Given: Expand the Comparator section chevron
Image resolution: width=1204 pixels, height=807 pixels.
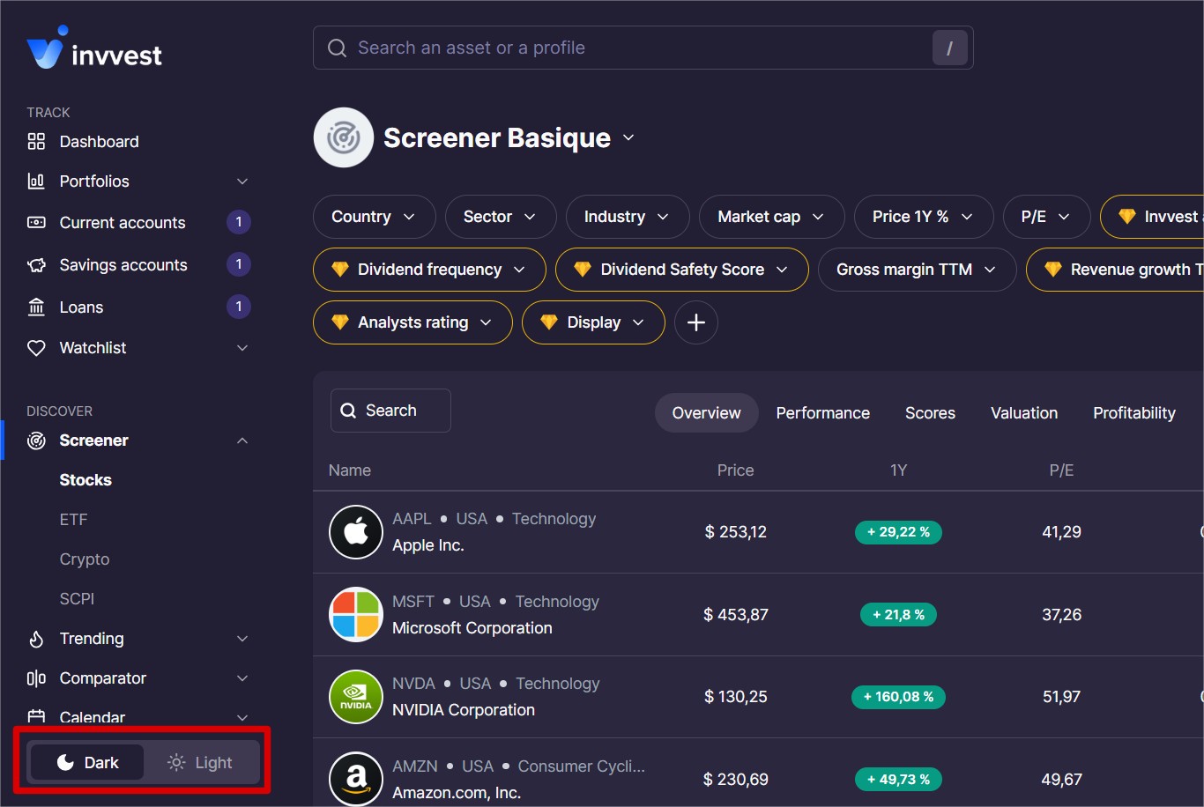Looking at the screenshot, I should (242, 678).
